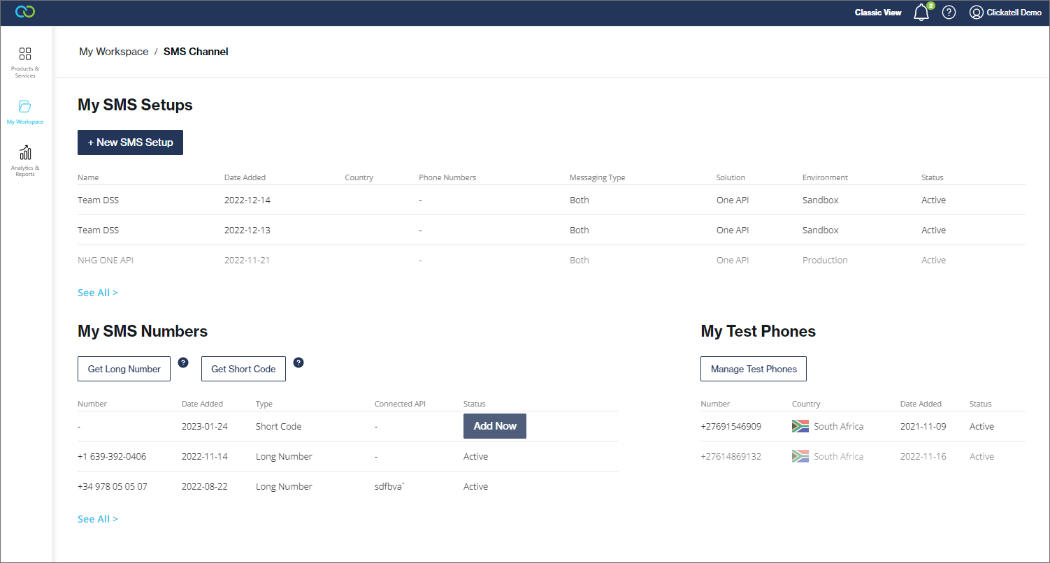Click SMS Channel breadcrumb

click(x=196, y=52)
